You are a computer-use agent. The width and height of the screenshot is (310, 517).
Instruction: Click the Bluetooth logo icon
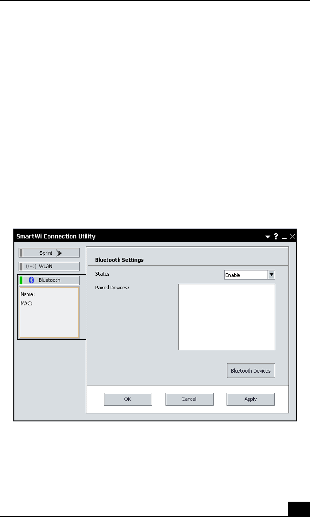(x=31, y=280)
